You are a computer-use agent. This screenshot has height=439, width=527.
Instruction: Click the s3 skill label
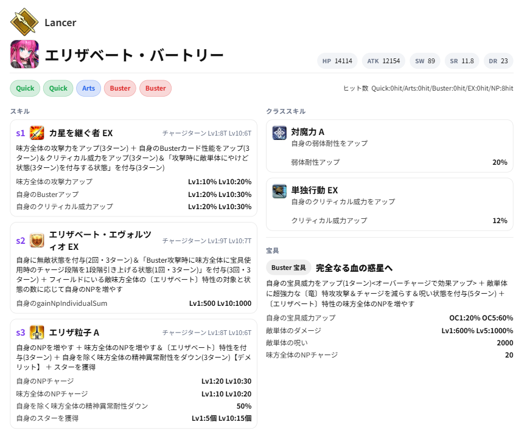pos(21,333)
